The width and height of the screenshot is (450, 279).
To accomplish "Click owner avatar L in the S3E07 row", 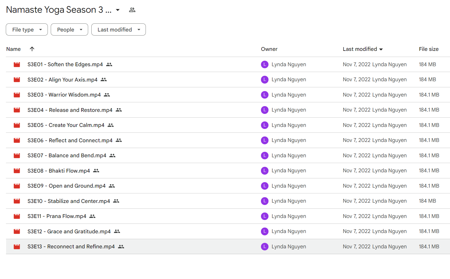I will pos(265,156).
